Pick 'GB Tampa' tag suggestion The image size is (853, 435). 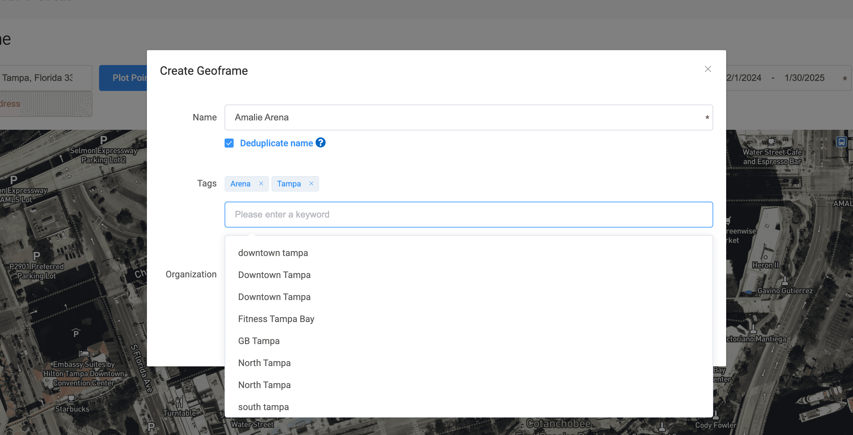click(x=259, y=341)
